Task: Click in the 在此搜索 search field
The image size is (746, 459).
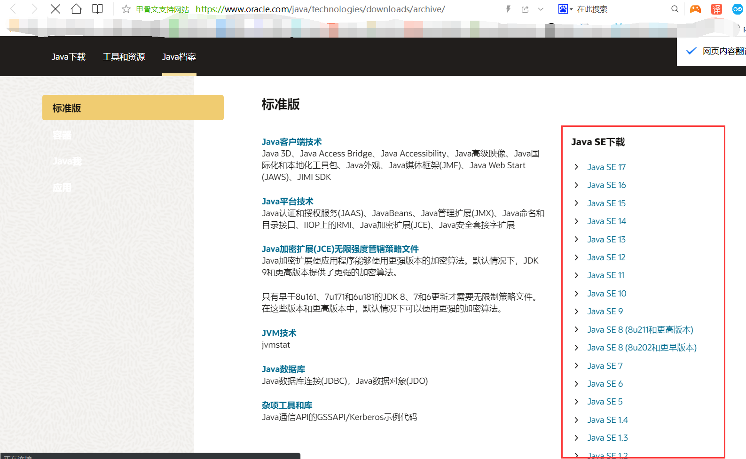Action: coord(620,9)
